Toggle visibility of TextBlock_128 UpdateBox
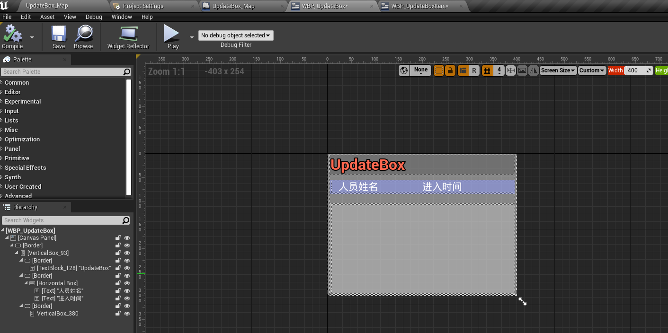This screenshot has height=333, width=668. [126, 268]
